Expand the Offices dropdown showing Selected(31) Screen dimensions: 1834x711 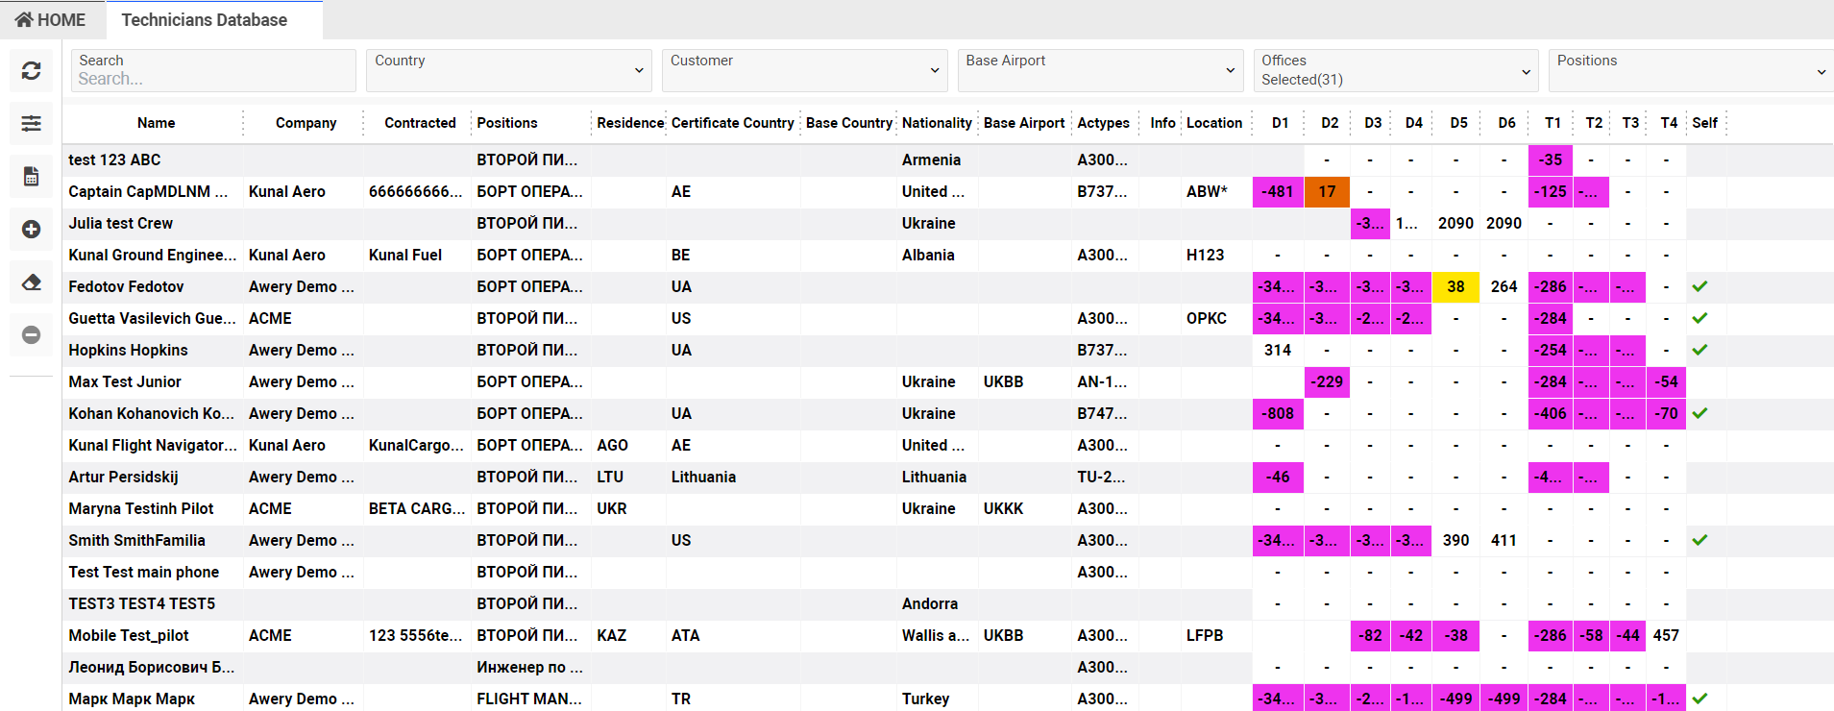click(1395, 70)
